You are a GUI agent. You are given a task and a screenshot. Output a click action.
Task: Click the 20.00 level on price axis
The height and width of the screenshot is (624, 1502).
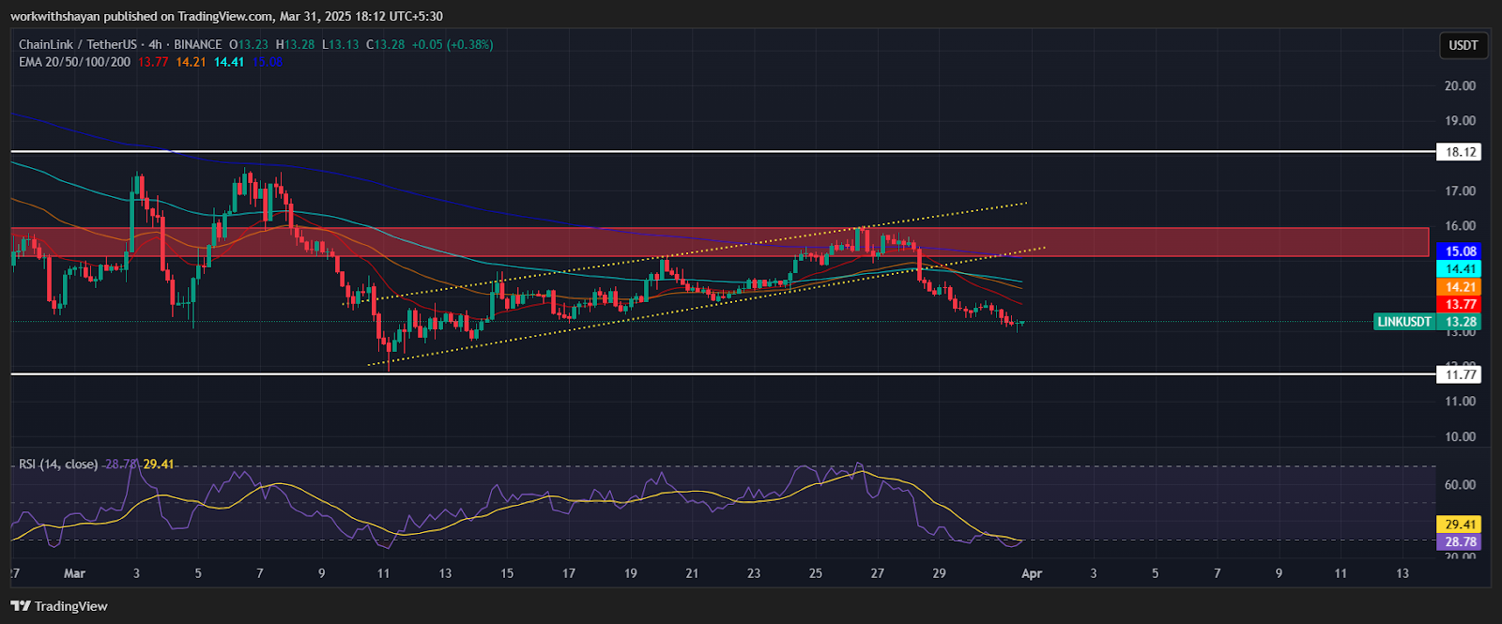tap(1460, 85)
